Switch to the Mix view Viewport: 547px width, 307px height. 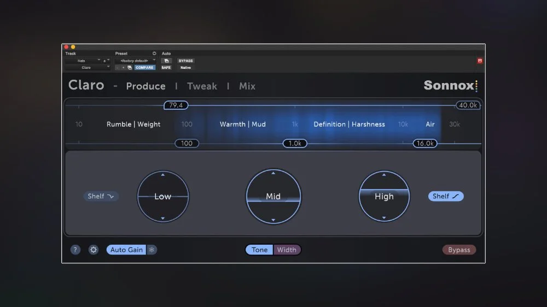247,86
